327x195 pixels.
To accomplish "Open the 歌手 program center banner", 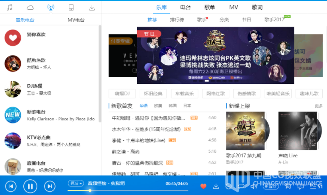I will tap(215, 56).
